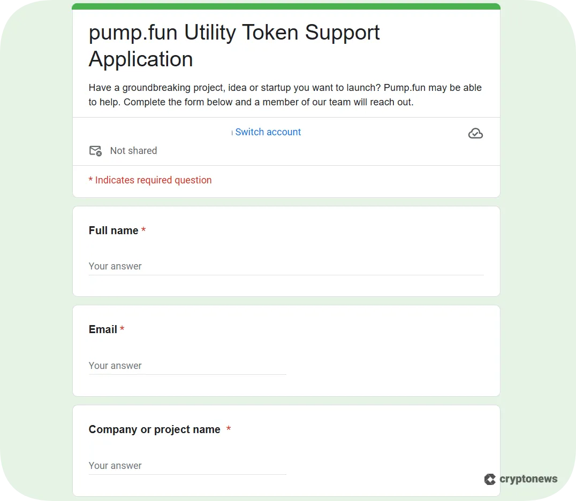Click the Full name question card
The height and width of the screenshot is (501, 576).
point(286,251)
